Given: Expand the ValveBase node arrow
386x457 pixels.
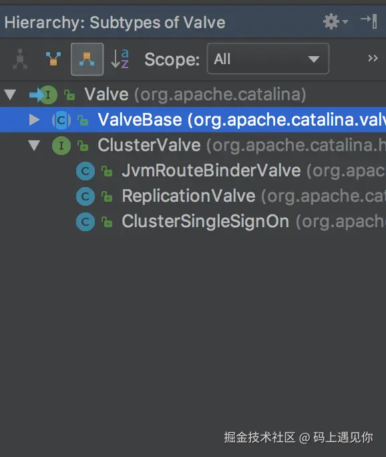Looking at the screenshot, I should click(34, 120).
